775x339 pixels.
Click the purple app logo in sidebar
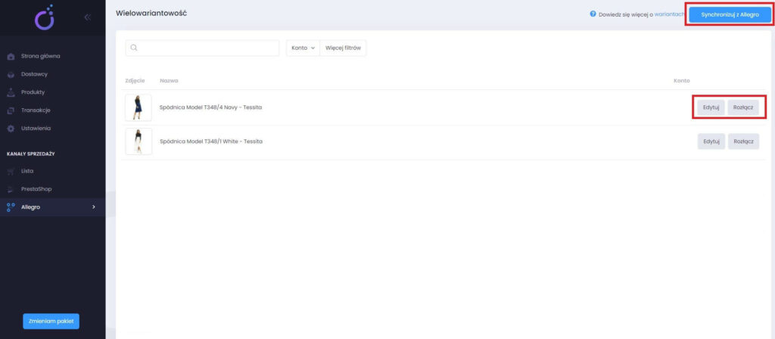(x=44, y=17)
